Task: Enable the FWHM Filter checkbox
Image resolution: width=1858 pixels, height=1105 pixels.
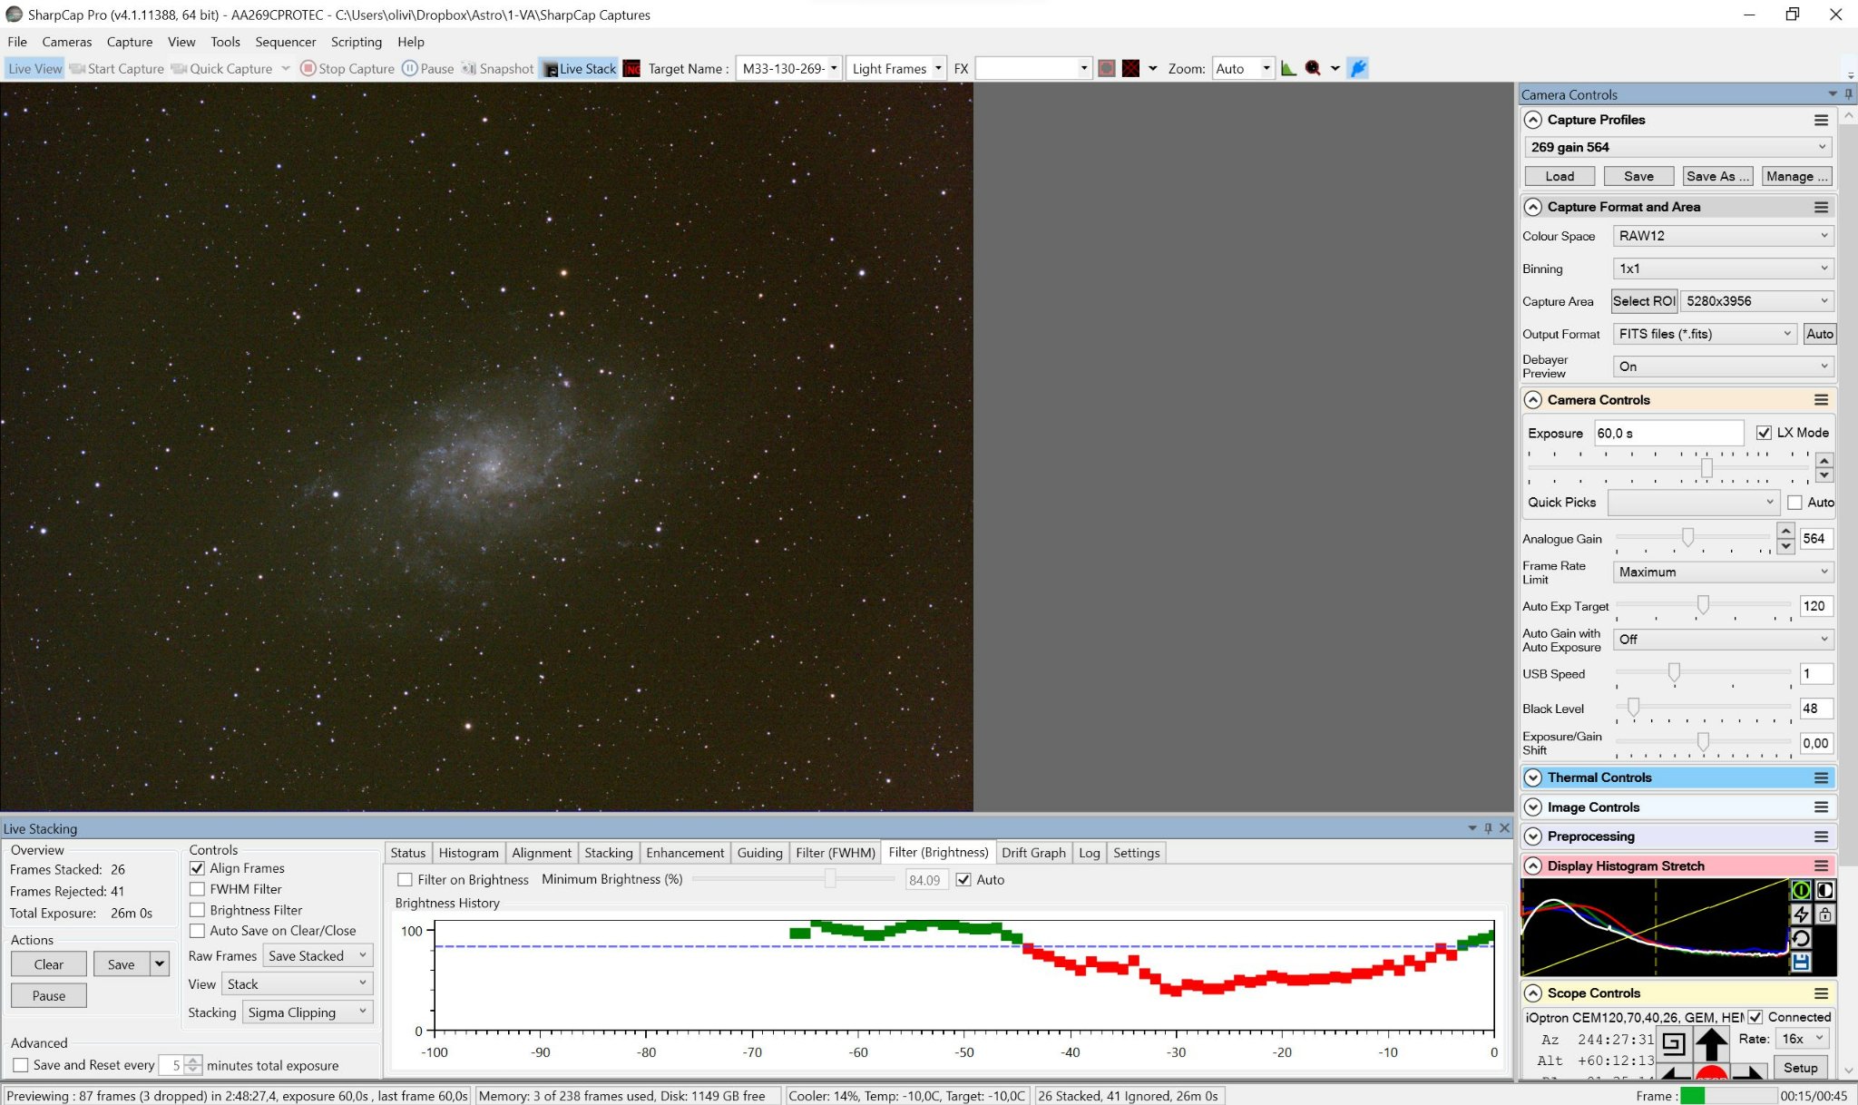Action: pos(197,889)
